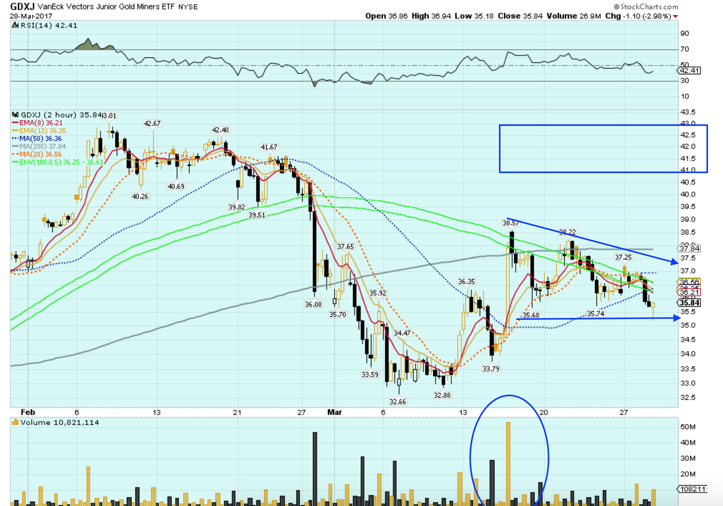Click the 37.84 moving average axis tag
723x506 pixels.
[690, 248]
